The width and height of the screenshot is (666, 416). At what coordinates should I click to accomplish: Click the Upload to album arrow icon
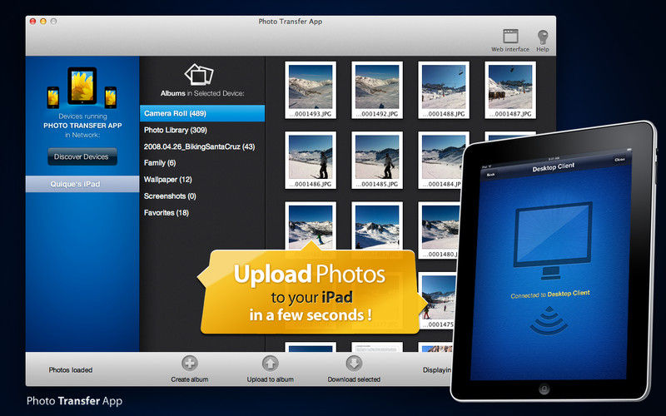[270, 364]
